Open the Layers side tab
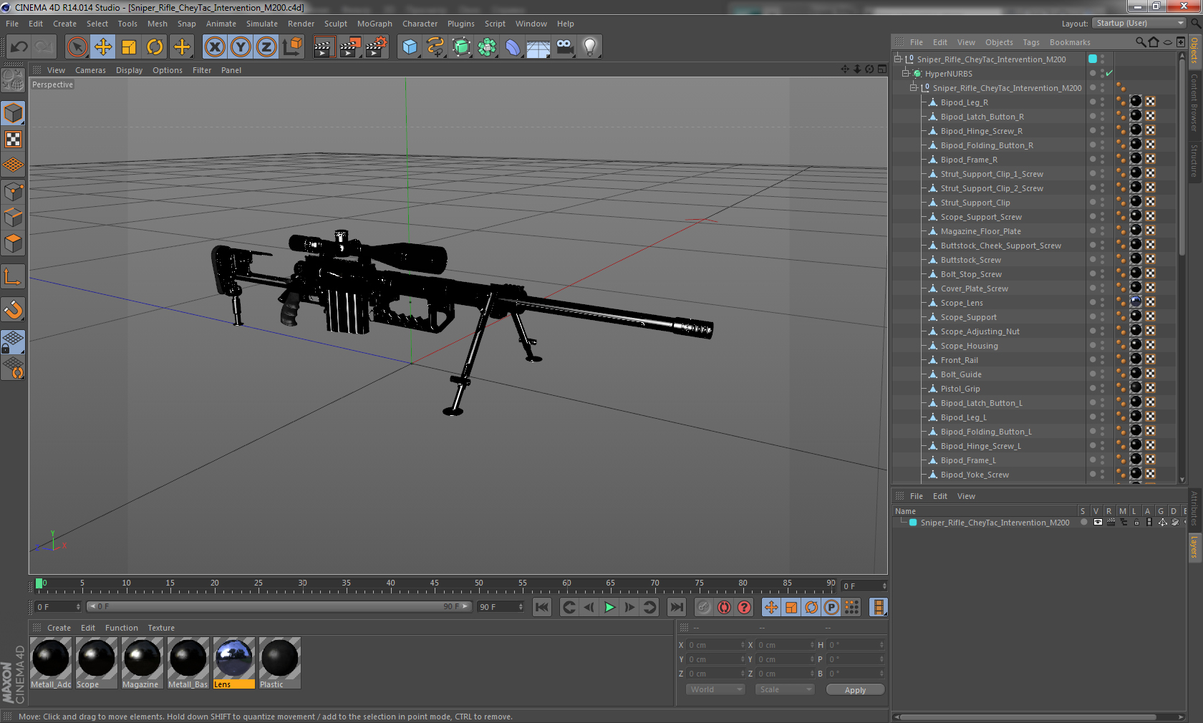 pos(1194,548)
